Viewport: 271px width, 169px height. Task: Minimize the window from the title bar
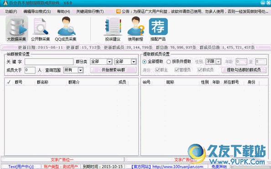pyautogui.click(x=263, y=3)
